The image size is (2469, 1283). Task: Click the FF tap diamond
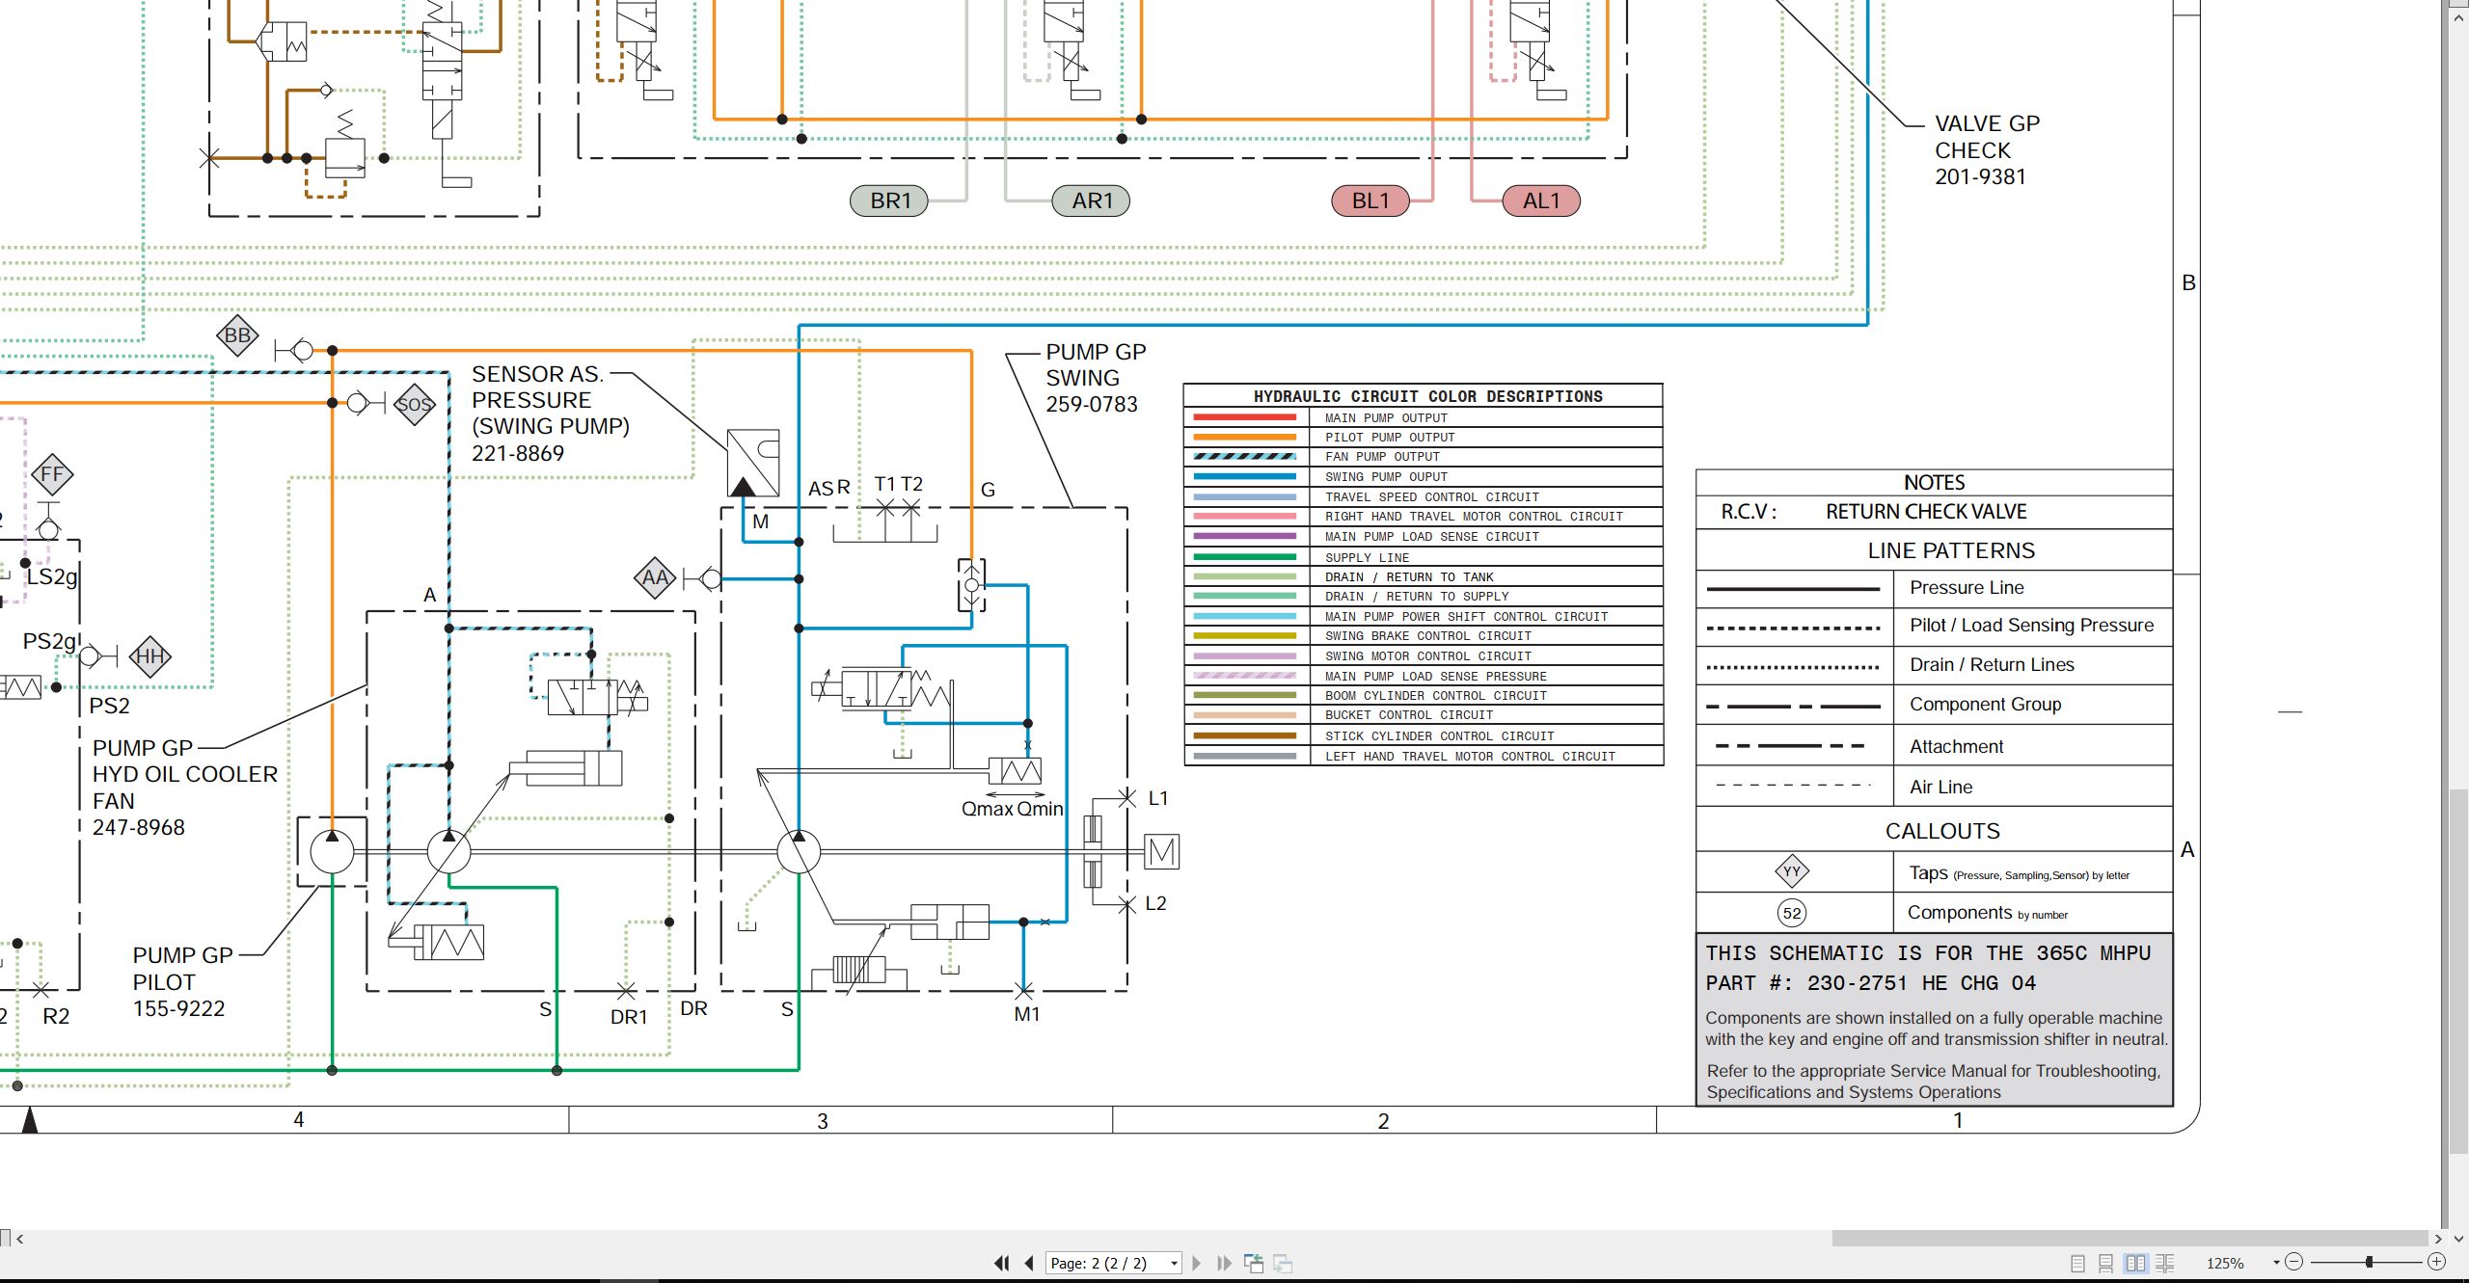click(x=52, y=474)
